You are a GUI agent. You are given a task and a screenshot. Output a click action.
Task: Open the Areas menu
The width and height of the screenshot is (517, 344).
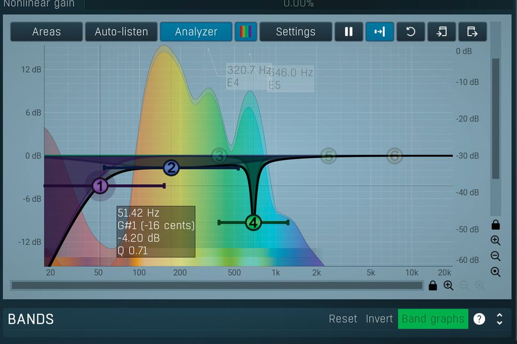[x=46, y=31]
